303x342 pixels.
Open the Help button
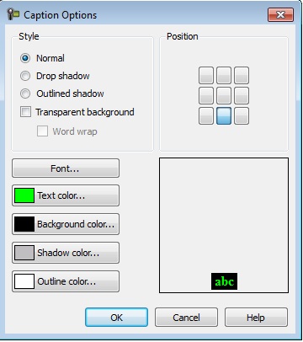pos(256,318)
